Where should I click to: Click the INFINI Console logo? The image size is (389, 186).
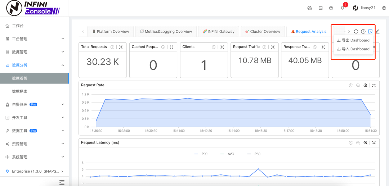pos(33,8)
